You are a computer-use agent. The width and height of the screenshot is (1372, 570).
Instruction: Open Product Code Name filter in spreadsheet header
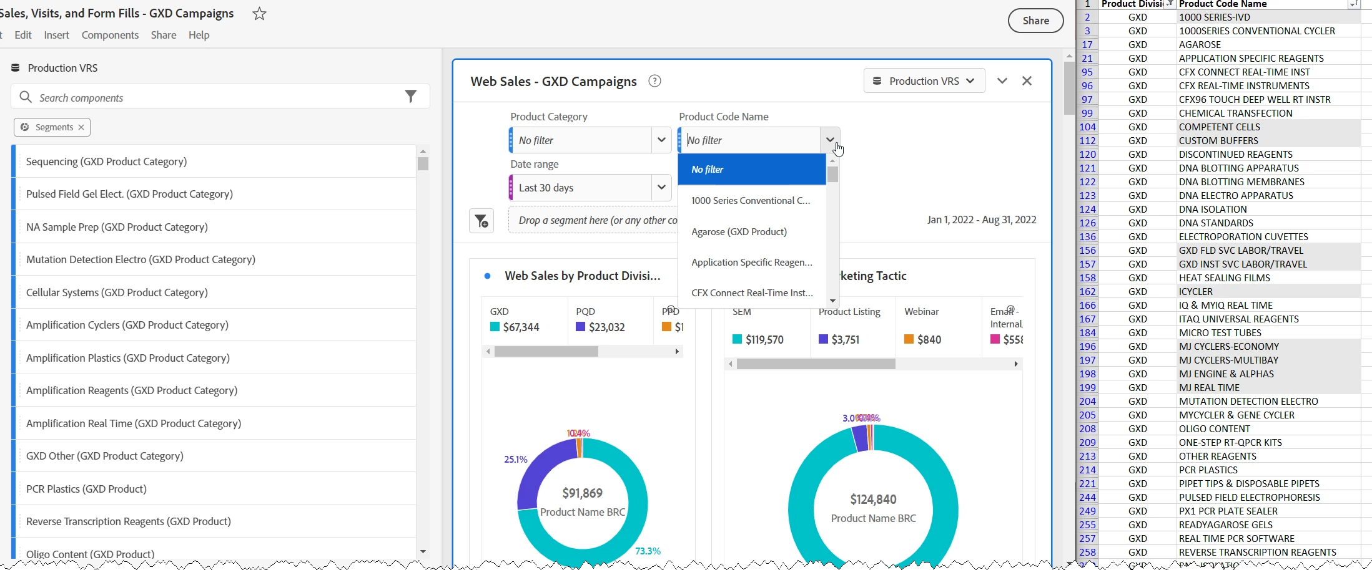coord(1353,4)
